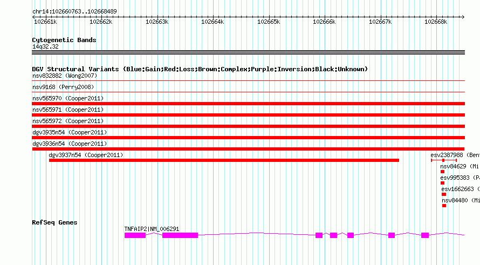The image size is (480, 265).
Task: Click the gray 14q32.32 cytogenetic band bar
Action: click(x=248, y=52)
